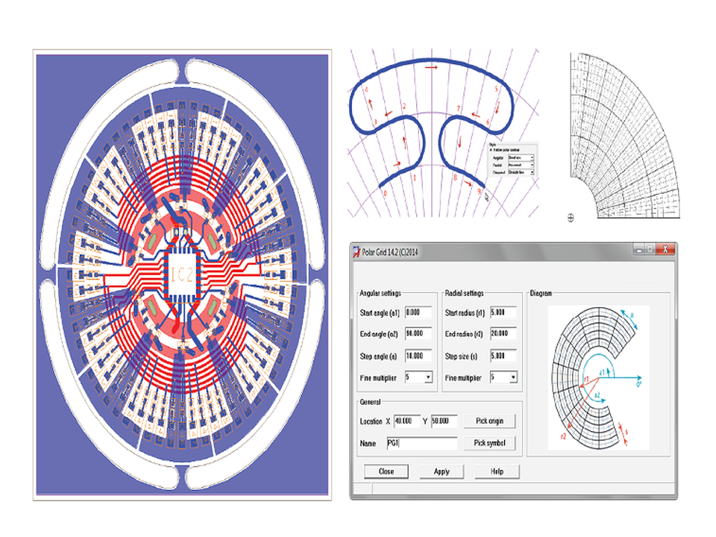The image size is (716, 537).
Task: Open Help in Polar Grid dialog
Action: (x=497, y=471)
